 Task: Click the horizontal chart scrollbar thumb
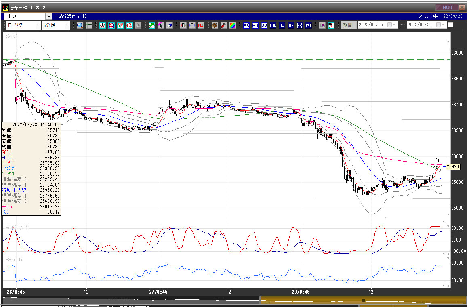point(363,300)
